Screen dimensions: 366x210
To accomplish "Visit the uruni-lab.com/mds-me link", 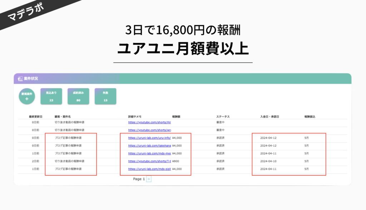I will point(149,153).
